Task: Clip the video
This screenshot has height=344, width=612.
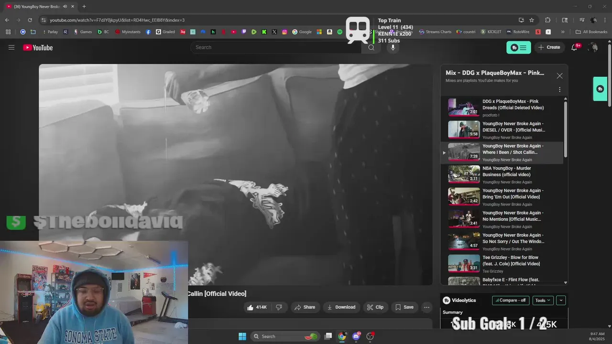Action: coord(375,307)
